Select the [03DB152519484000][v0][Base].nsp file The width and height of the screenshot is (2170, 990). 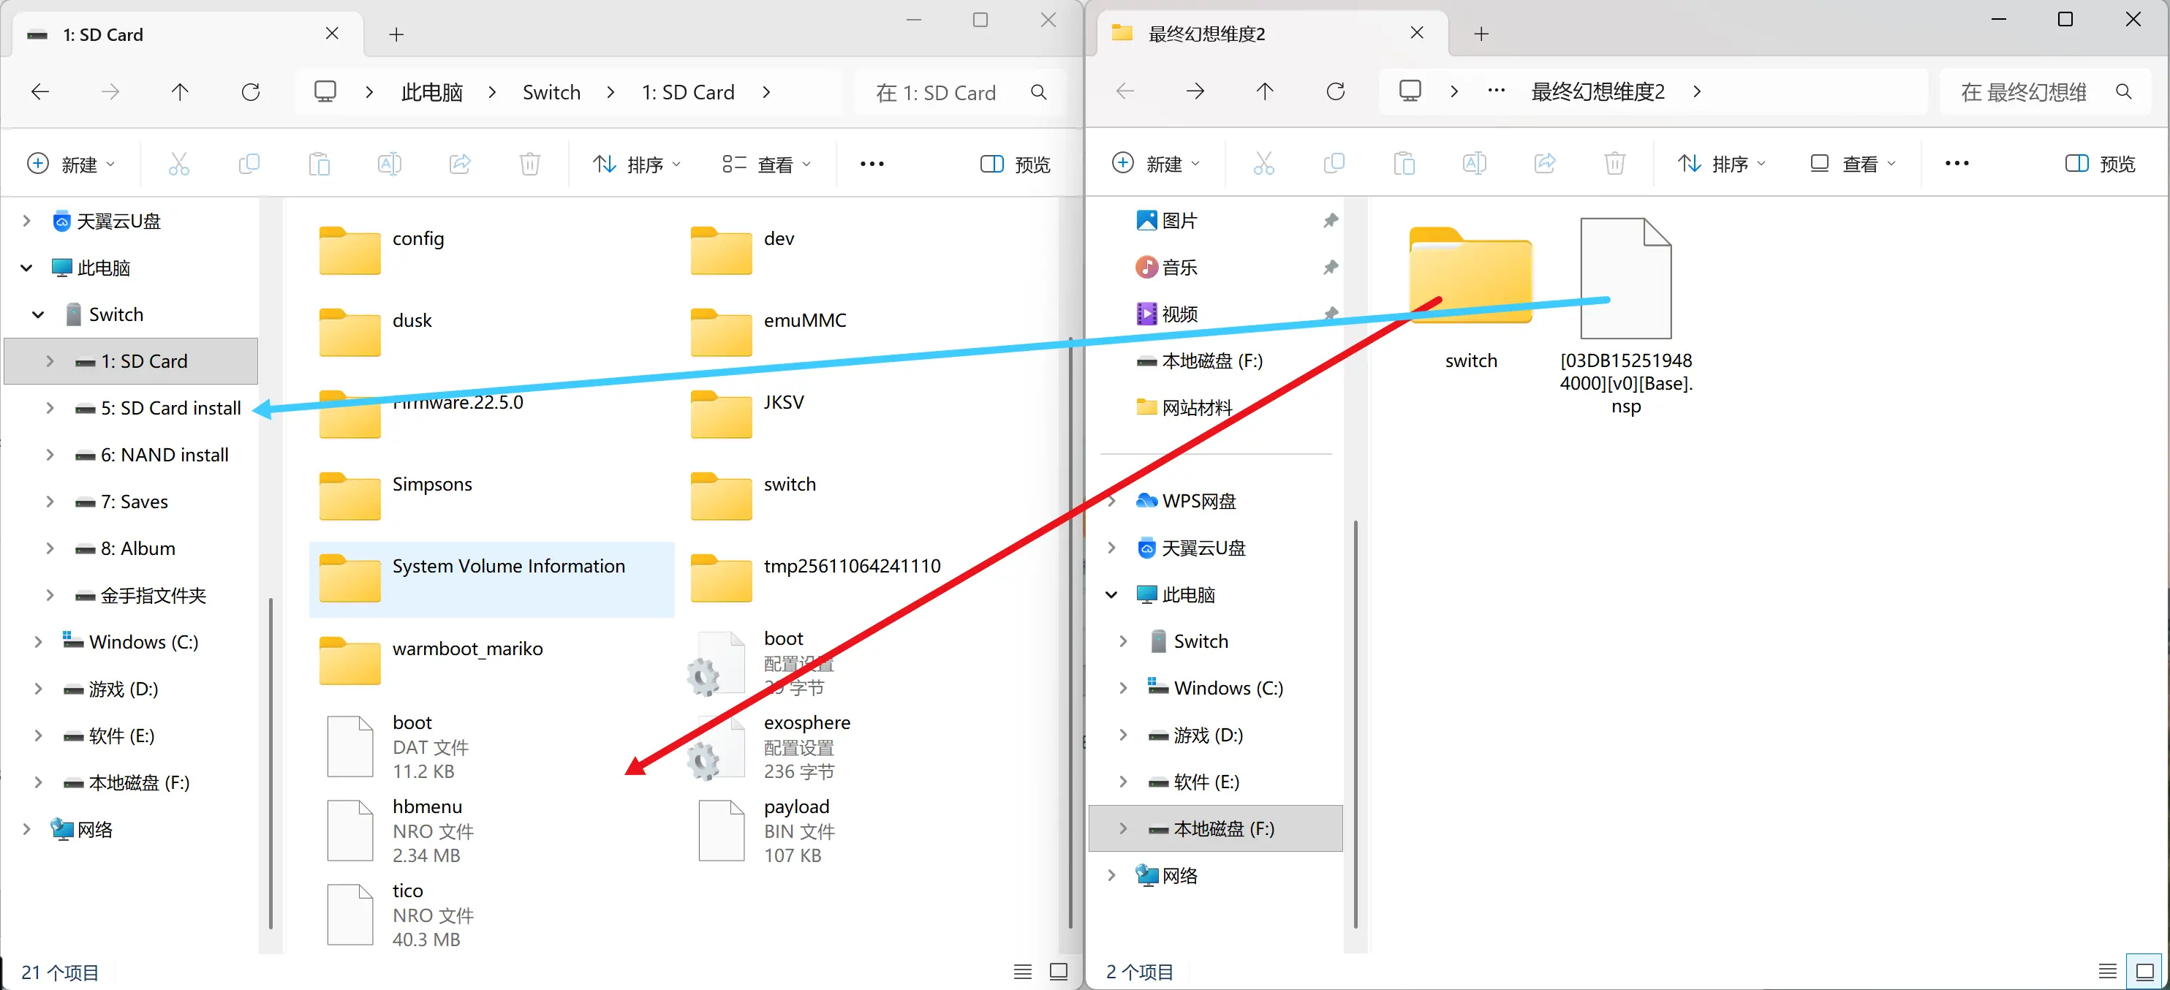1626,316
